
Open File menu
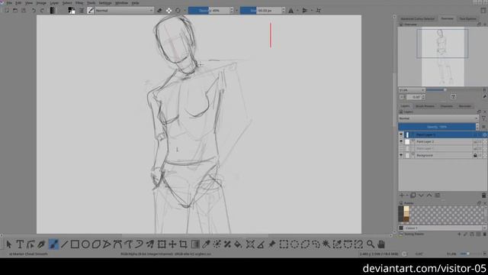[9, 3]
